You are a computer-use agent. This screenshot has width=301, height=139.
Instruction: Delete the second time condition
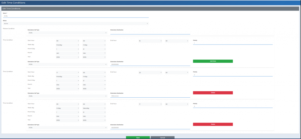point(213,93)
